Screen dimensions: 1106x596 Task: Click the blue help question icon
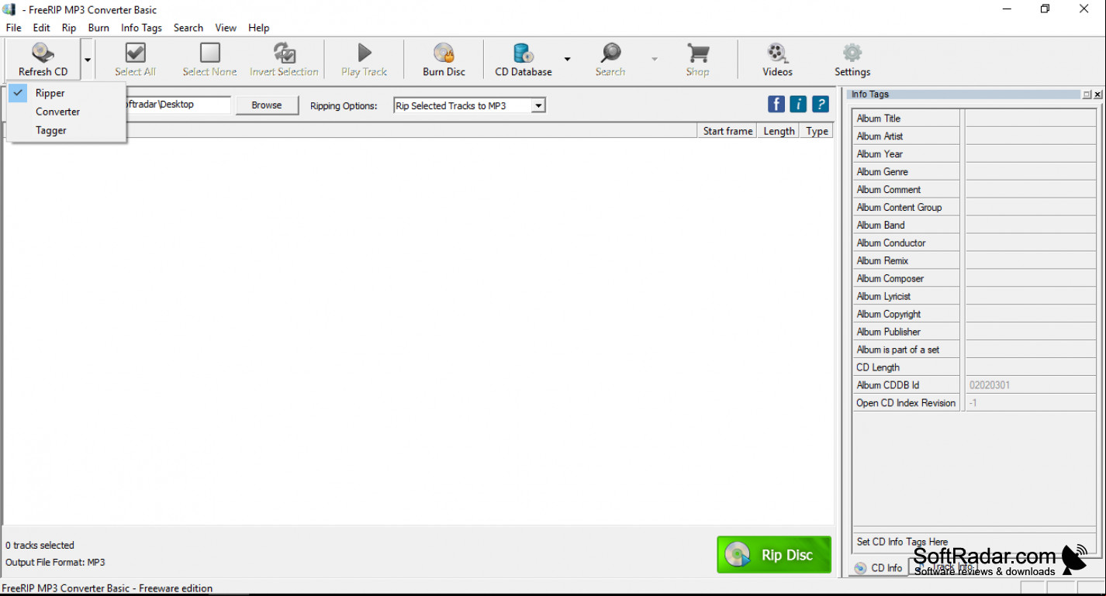pos(821,104)
